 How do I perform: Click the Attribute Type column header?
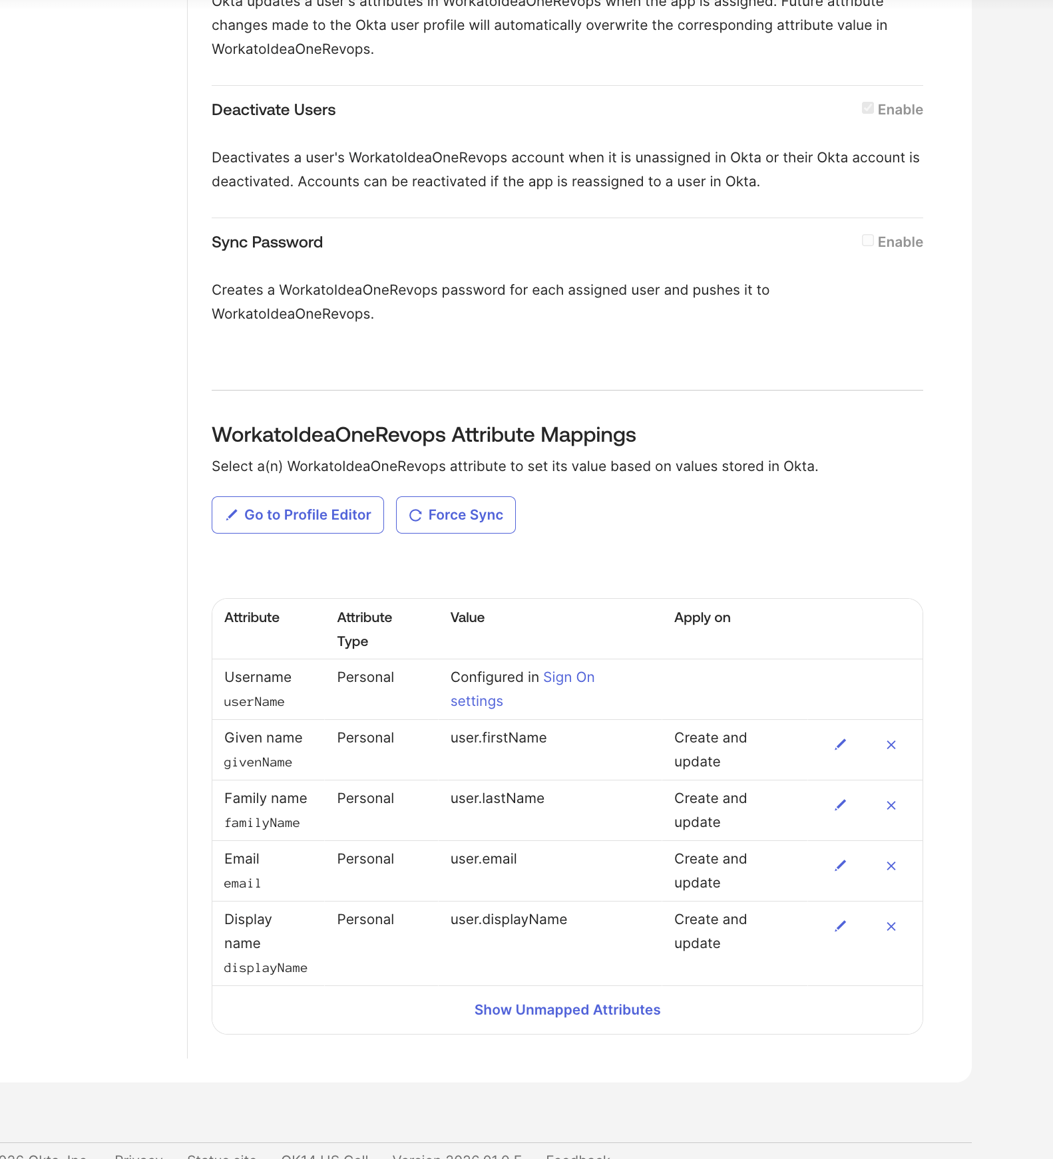point(365,629)
